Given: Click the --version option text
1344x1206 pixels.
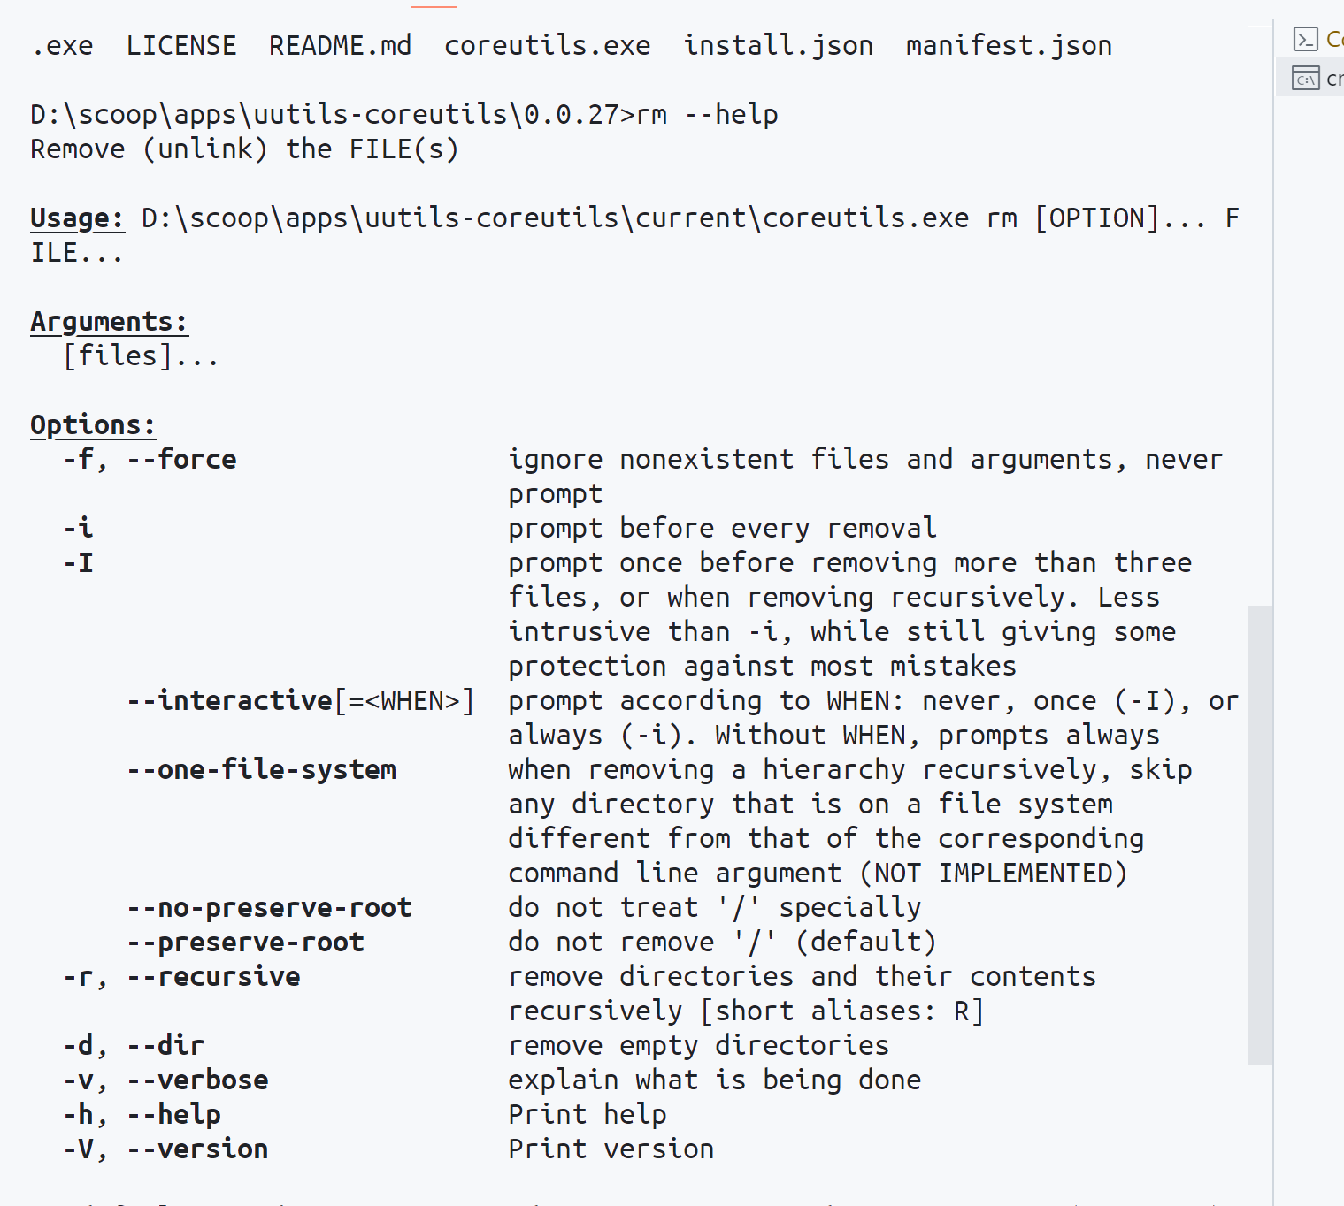Looking at the screenshot, I should (197, 1149).
